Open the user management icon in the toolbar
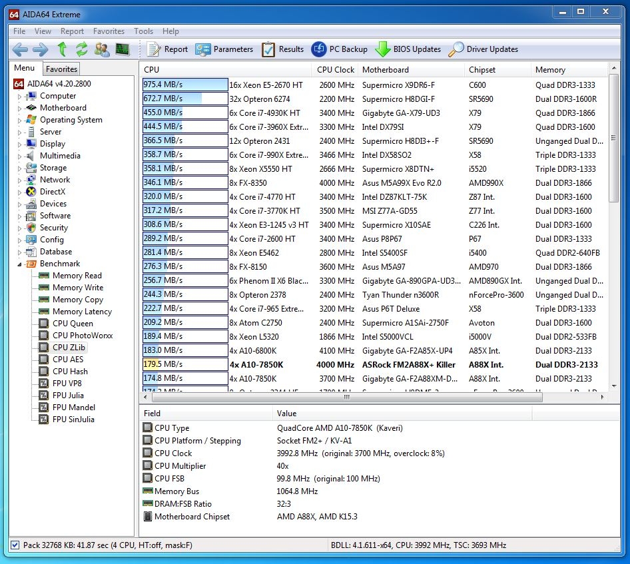This screenshot has height=564, width=630. (102, 49)
